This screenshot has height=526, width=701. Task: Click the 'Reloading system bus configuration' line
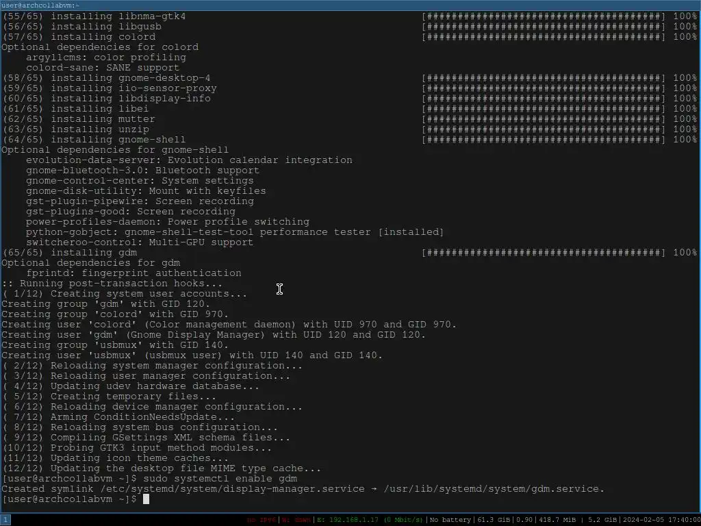(140, 427)
